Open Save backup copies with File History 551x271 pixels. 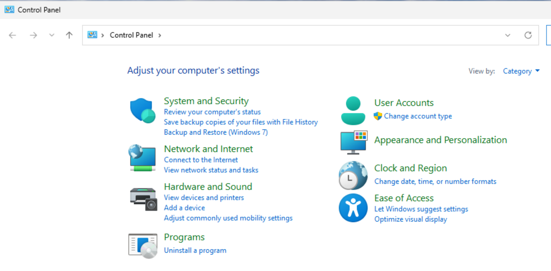241,122
